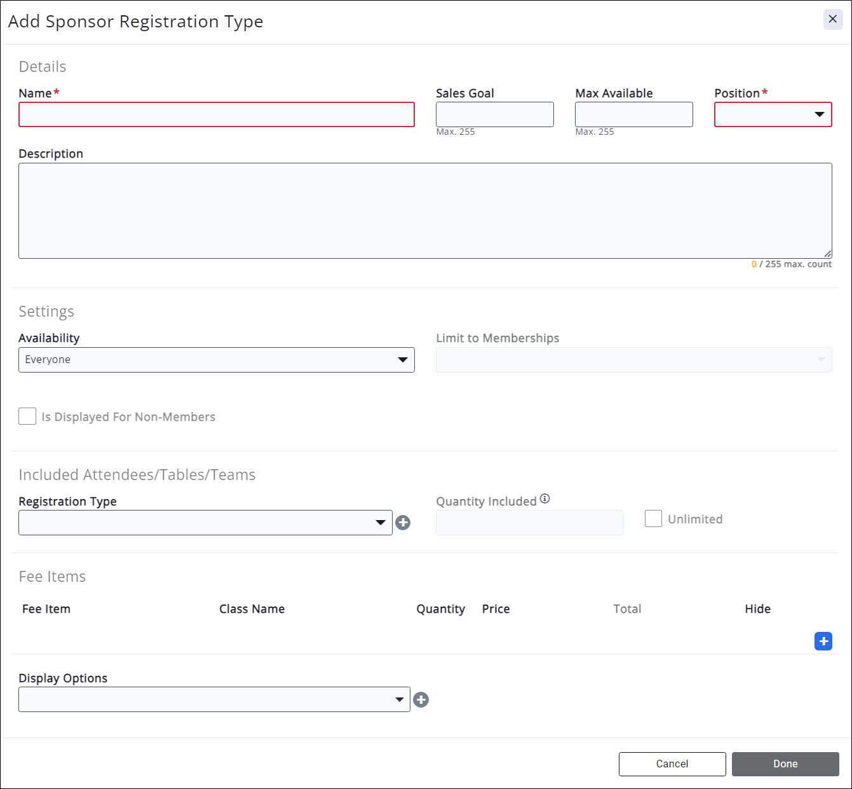Click inside the Description text area
Screen dimensions: 852x789
click(x=424, y=210)
